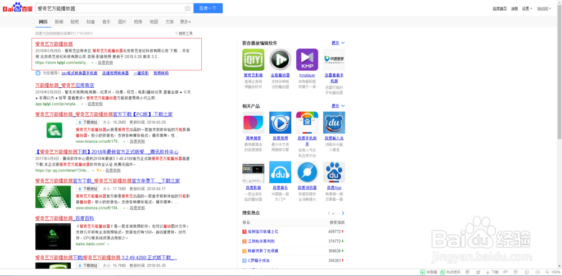Click the 视频转码 suggestion link
Screen dimensions: 562x276
[161, 74]
